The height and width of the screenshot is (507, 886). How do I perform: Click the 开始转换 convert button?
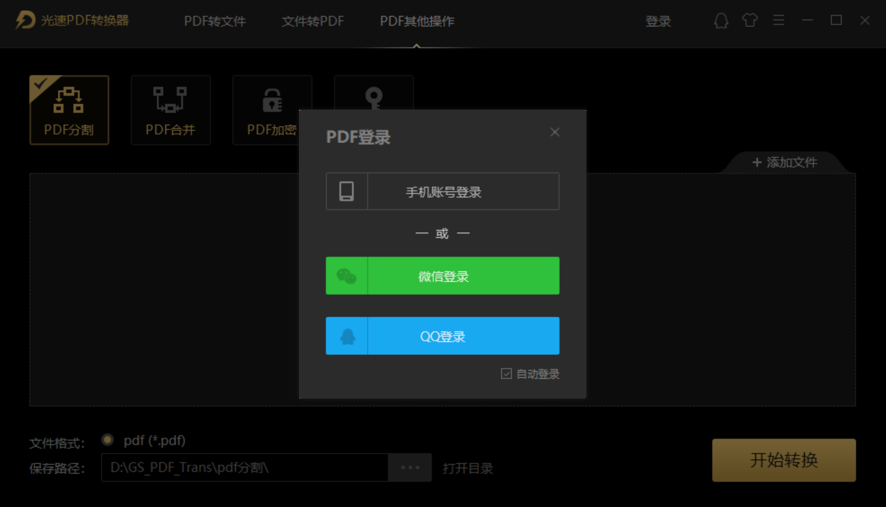click(783, 460)
